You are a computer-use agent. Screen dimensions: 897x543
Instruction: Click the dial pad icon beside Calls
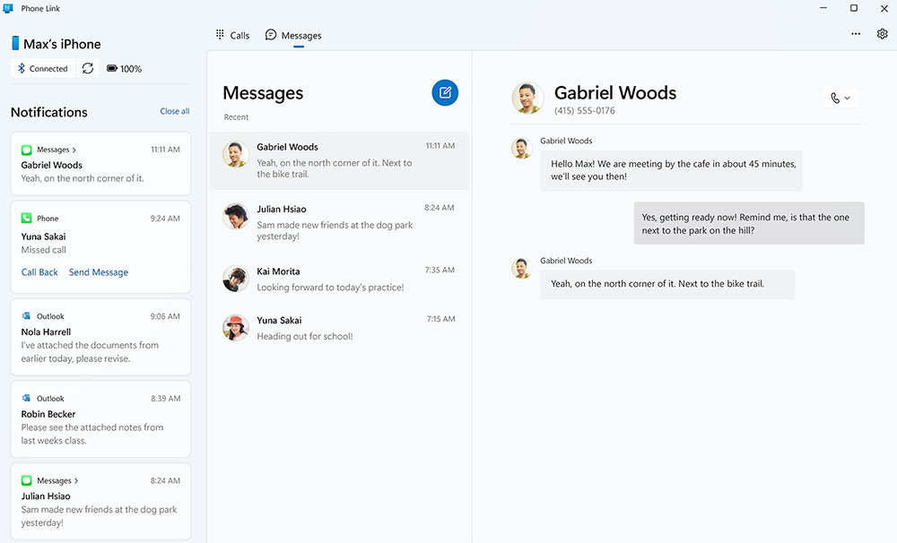tap(219, 34)
